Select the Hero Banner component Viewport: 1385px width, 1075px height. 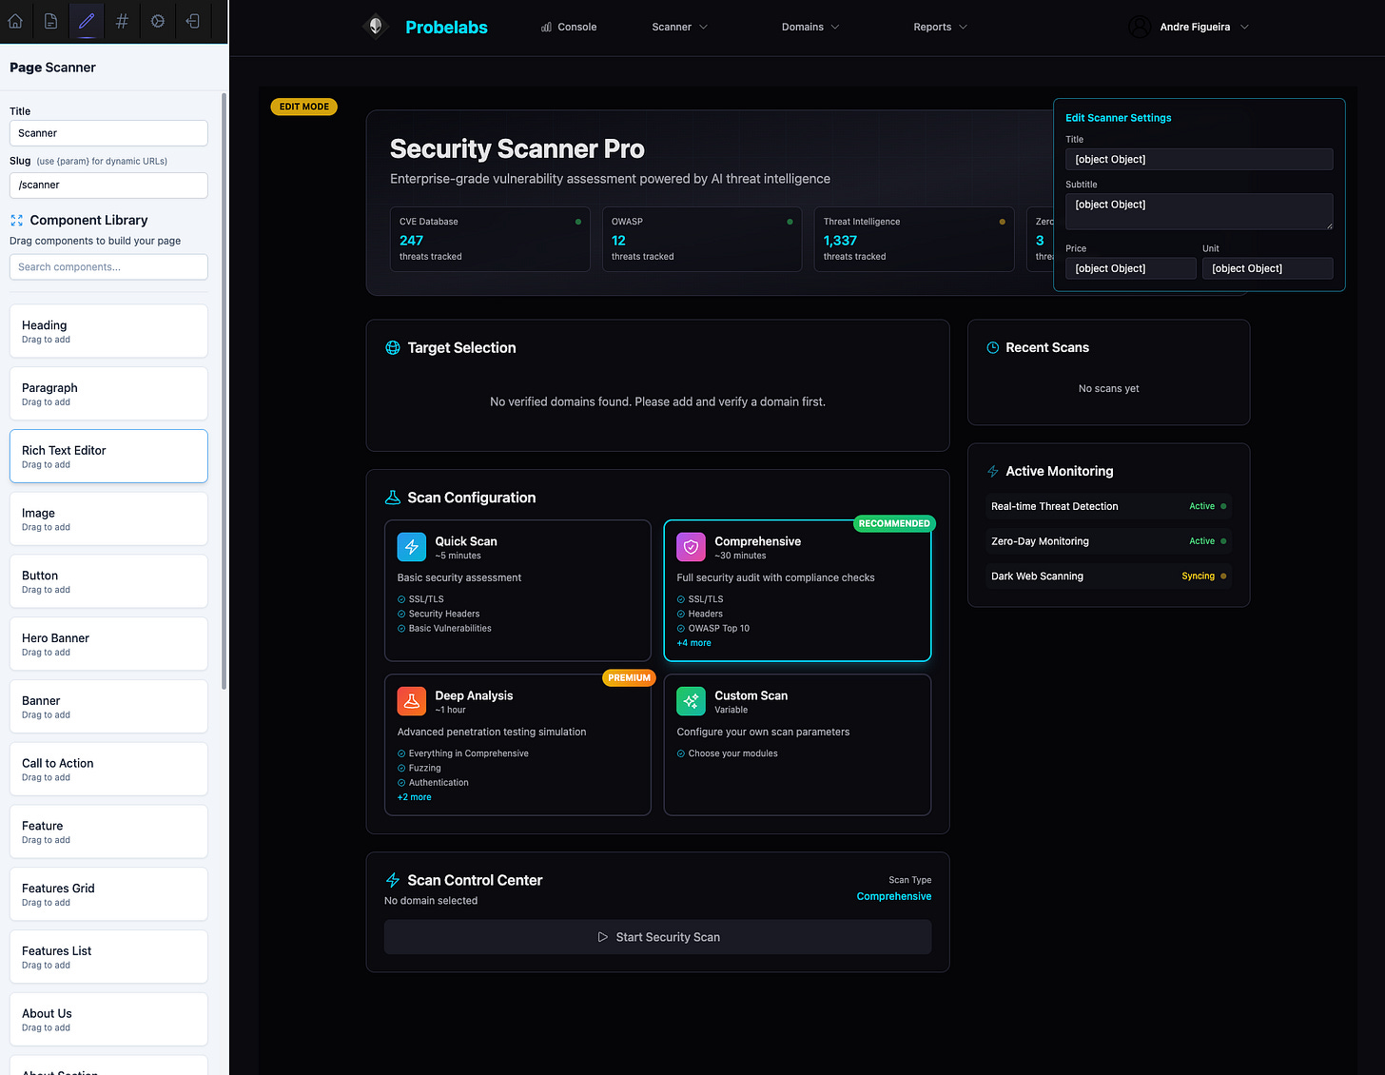(108, 644)
